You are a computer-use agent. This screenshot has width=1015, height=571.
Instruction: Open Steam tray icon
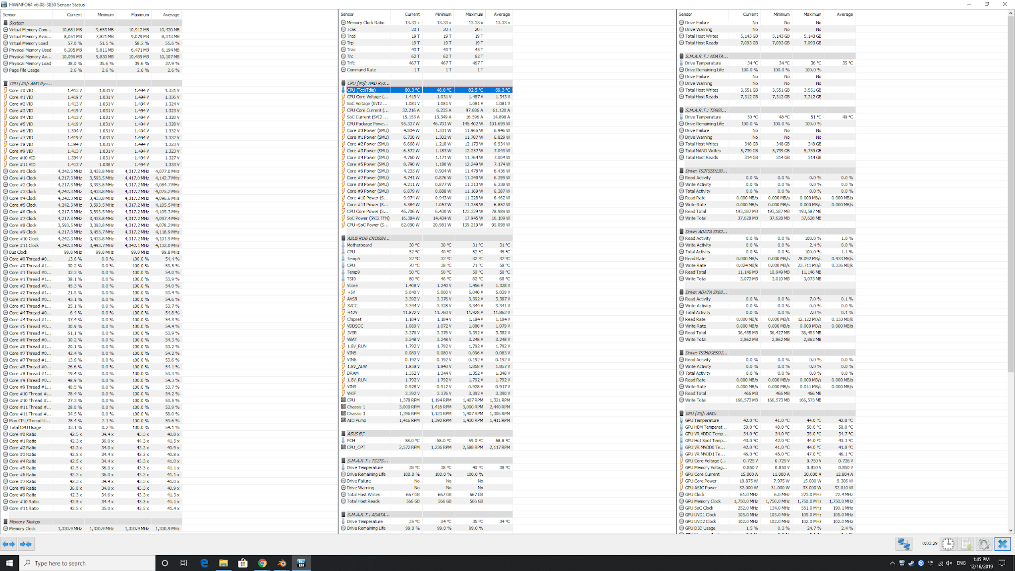pos(911,563)
